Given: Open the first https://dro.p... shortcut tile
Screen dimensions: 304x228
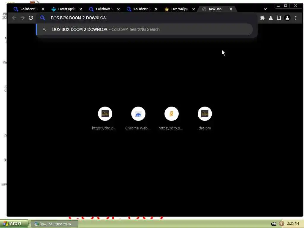Looking at the screenshot, I should point(105,118).
